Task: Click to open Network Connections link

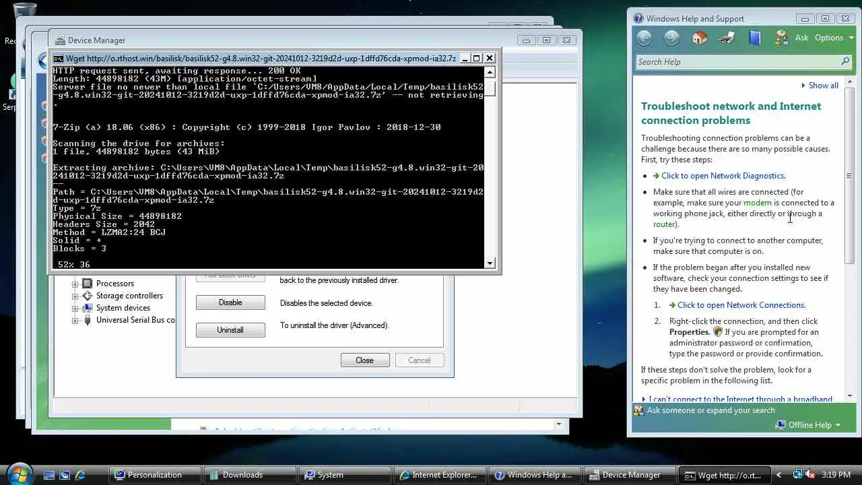Action: pos(741,305)
